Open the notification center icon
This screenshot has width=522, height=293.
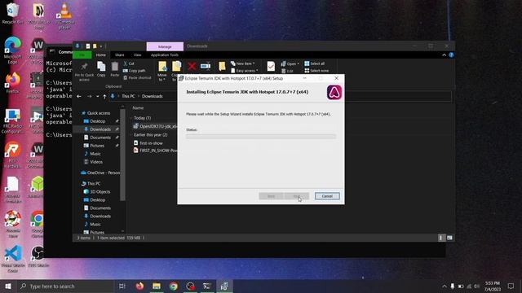click(x=511, y=286)
